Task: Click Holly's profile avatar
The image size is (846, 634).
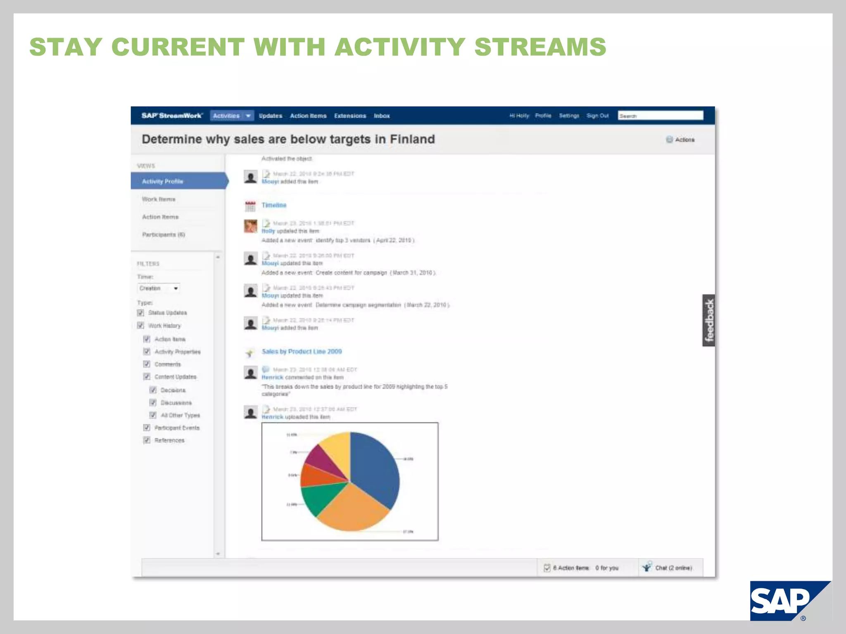Action: click(x=250, y=226)
